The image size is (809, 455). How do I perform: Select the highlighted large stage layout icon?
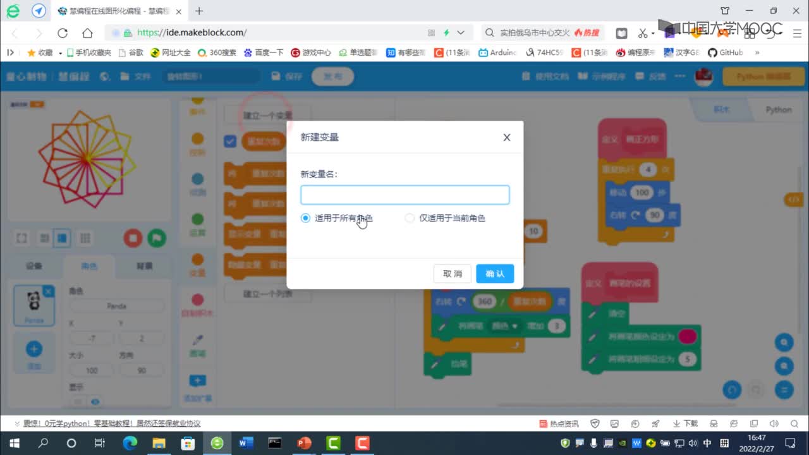(x=62, y=238)
